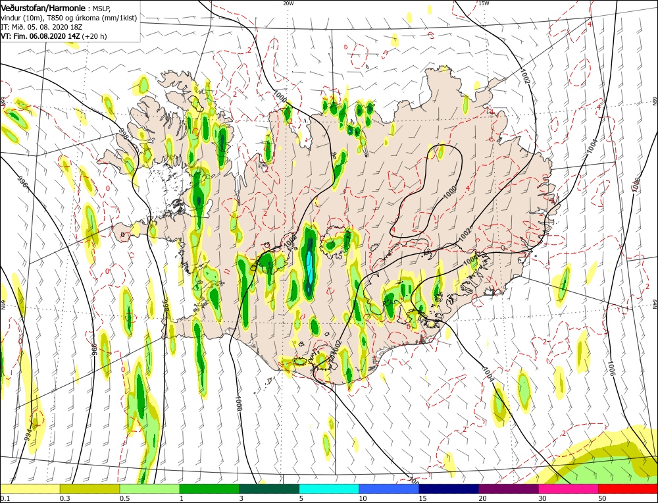Select the medium green 1–3 legend swatch

(209, 489)
